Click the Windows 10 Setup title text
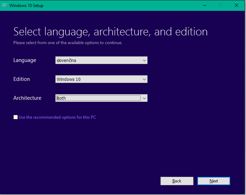 [26, 6]
